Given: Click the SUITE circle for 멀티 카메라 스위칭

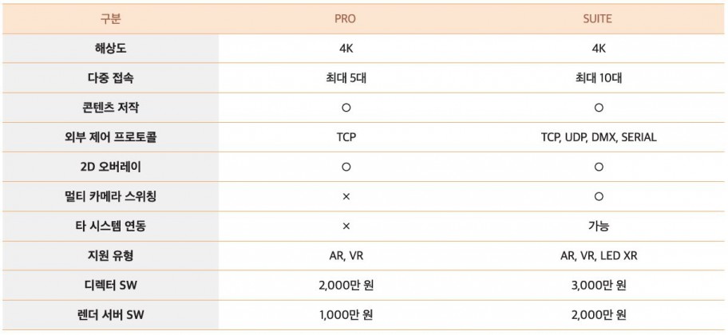Looking at the screenshot, I should [598, 196].
